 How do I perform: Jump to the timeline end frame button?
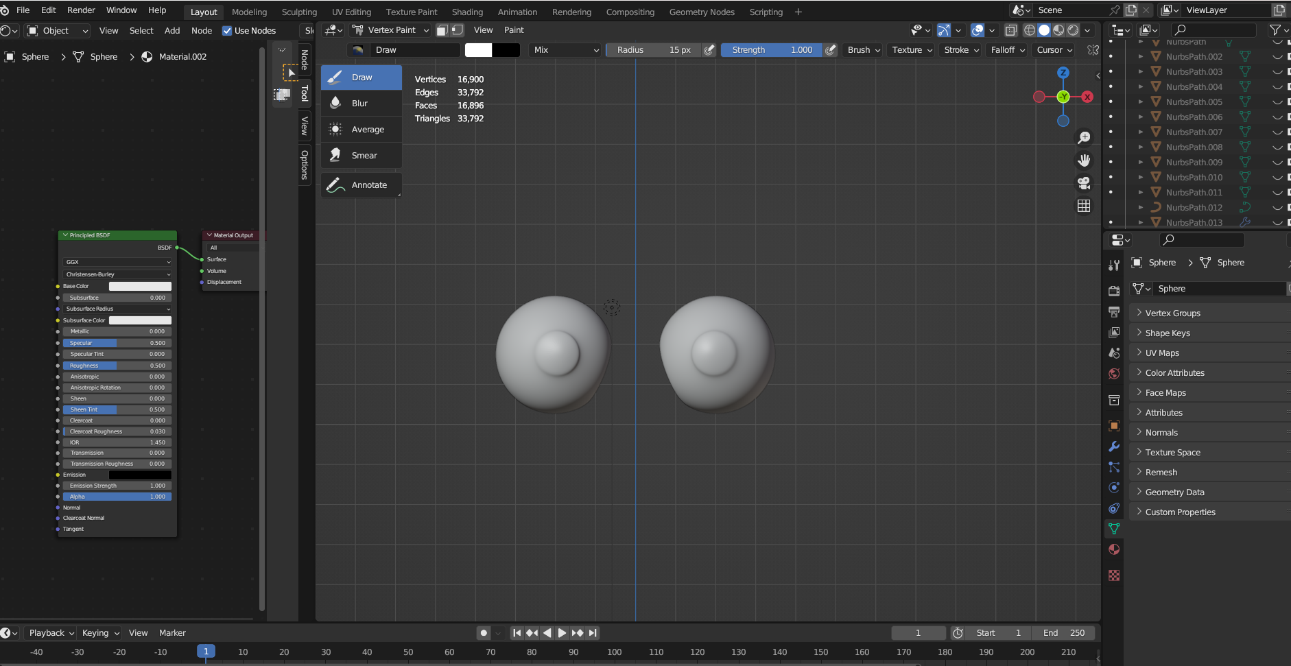click(593, 633)
